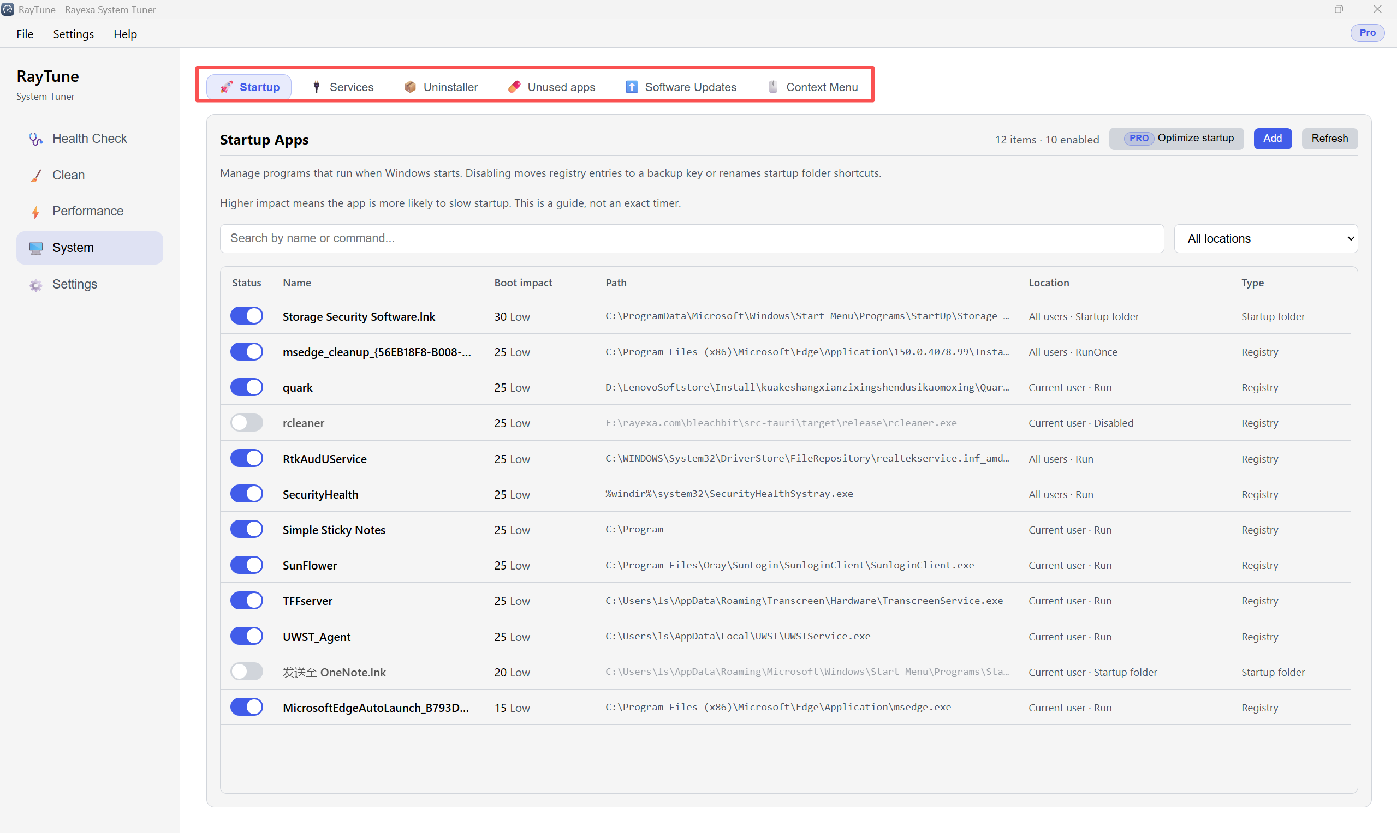Image resolution: width=1397 pixels, height=833 pixels.
Task: Click the upload arrow icon on Software Updates
Action: pyautogui.click(x=632, y=87)
